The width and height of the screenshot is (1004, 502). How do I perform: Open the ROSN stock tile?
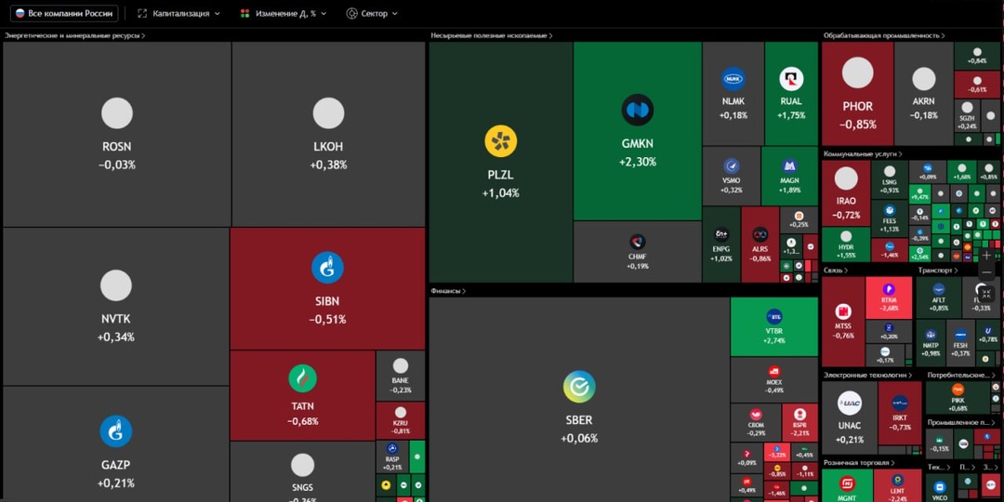(x=117, y=134)
